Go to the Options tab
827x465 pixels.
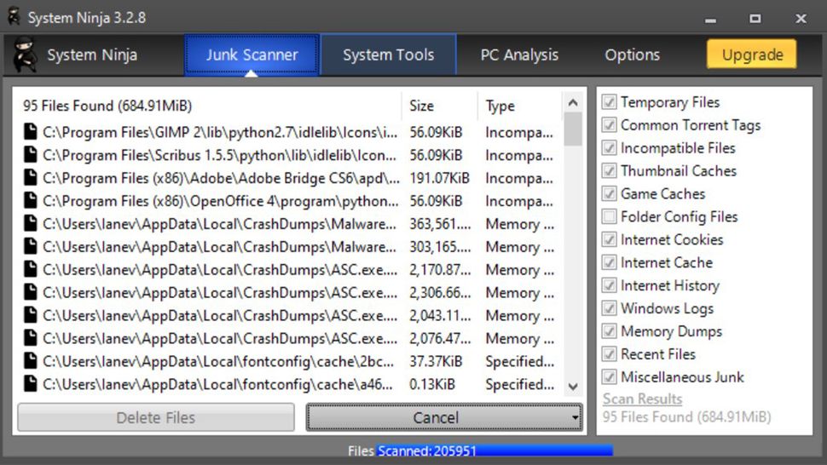click(x=633, y=55)
